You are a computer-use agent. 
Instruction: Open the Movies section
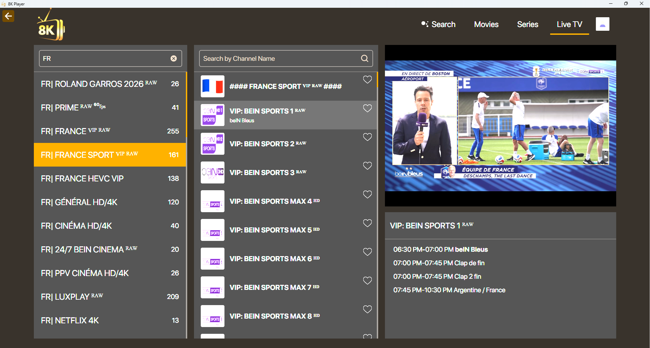[486, 24]
